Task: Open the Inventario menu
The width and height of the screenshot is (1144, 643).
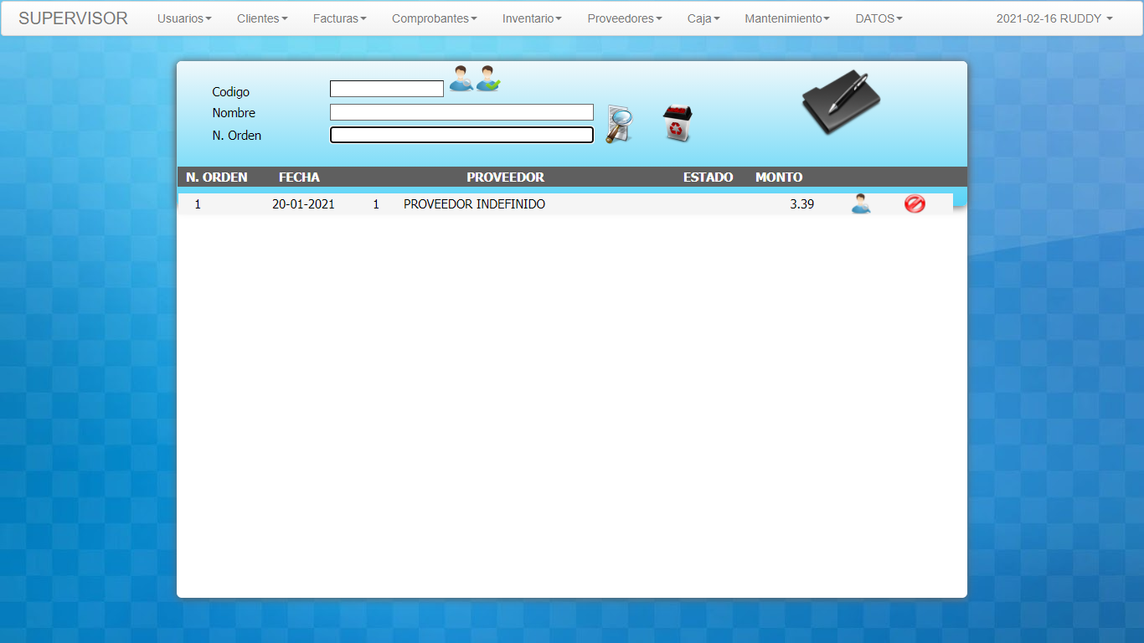Action: [x=532, y=18]
